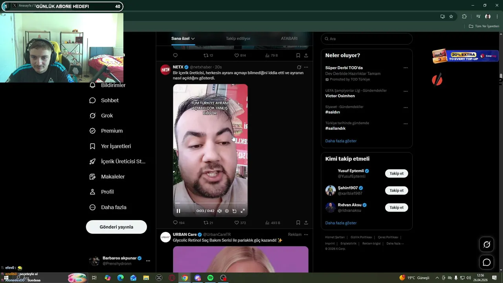Share the NETX post

pos(306,222)
